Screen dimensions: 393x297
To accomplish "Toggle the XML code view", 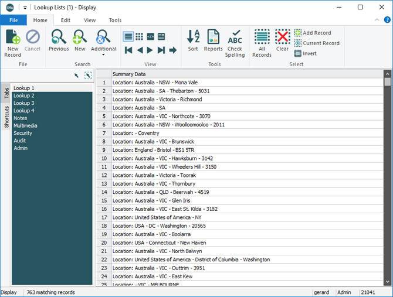I will click(151, 36).
